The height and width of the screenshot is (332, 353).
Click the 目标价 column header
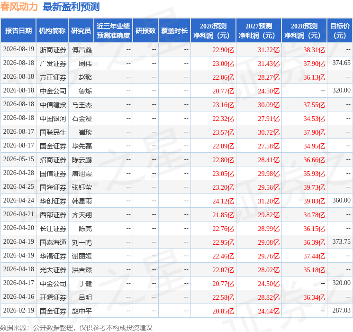(x=339, y=31)
